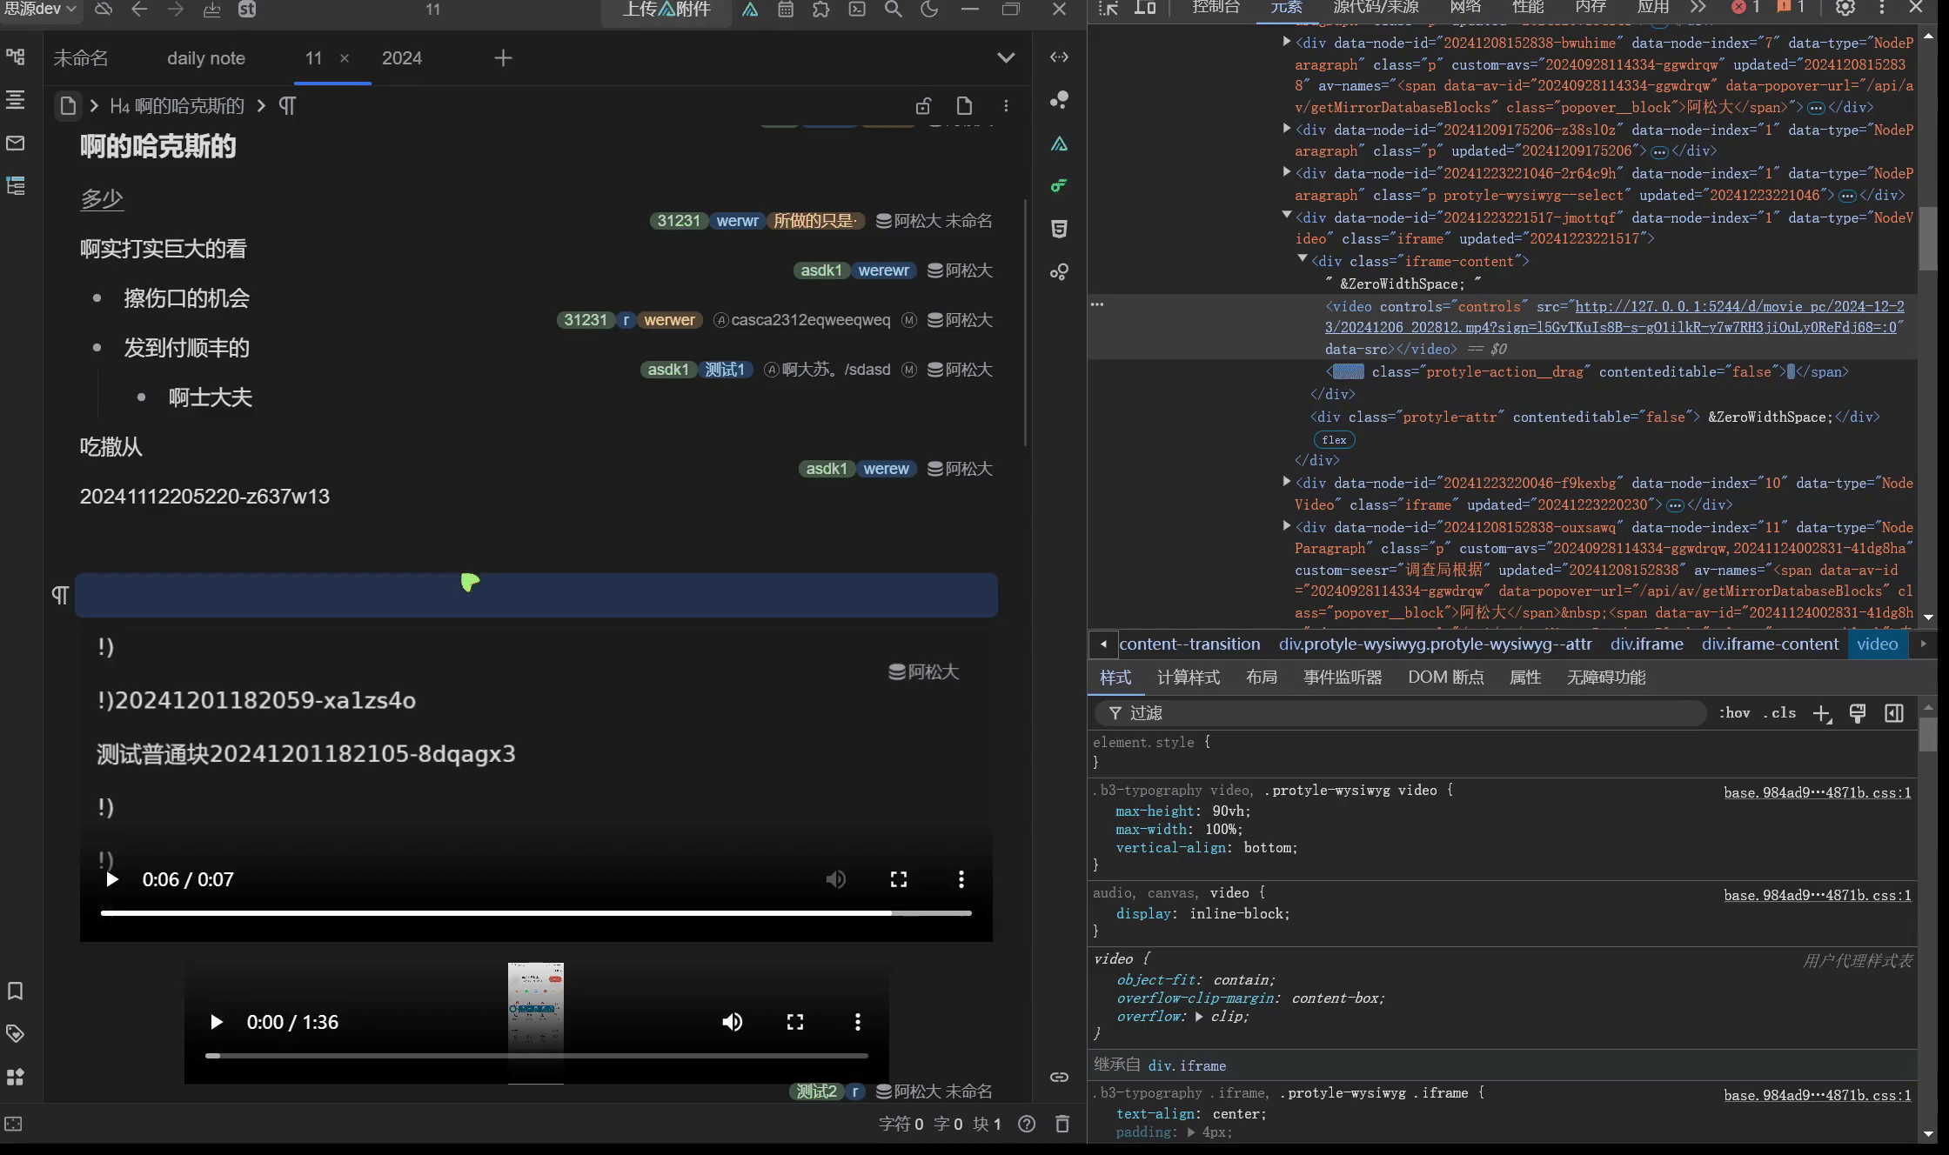
Task: Mute the 0:06 video speaker icon
Action: pos(835,879)
